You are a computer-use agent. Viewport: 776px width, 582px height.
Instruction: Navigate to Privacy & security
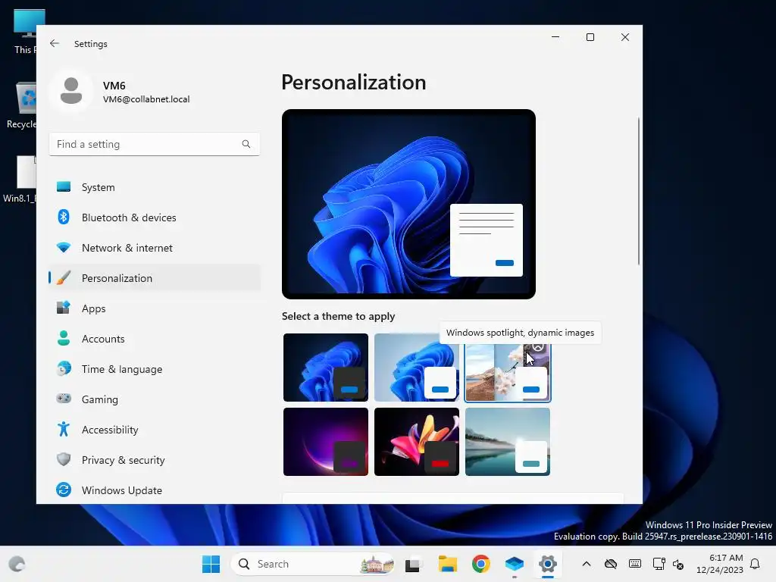[x=154, y=459]
